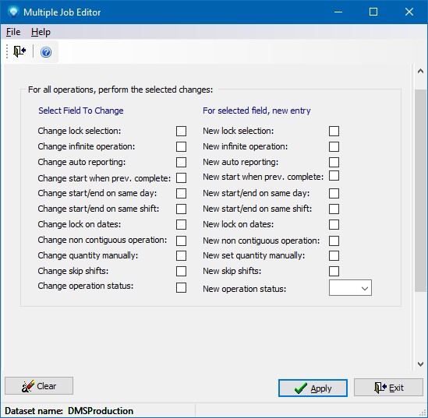
Task: Maximize the Multiple Job Editor window
Action: pos(373,12)
